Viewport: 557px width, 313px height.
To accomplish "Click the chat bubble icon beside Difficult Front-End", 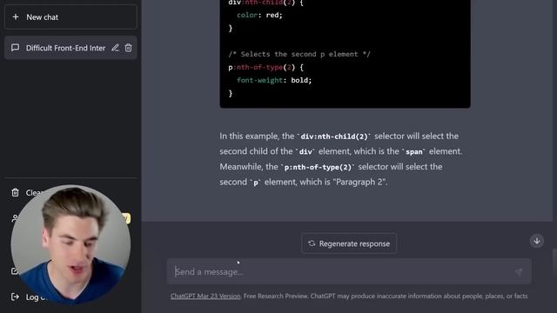I will pyautogui.click(x=15, y=48).
